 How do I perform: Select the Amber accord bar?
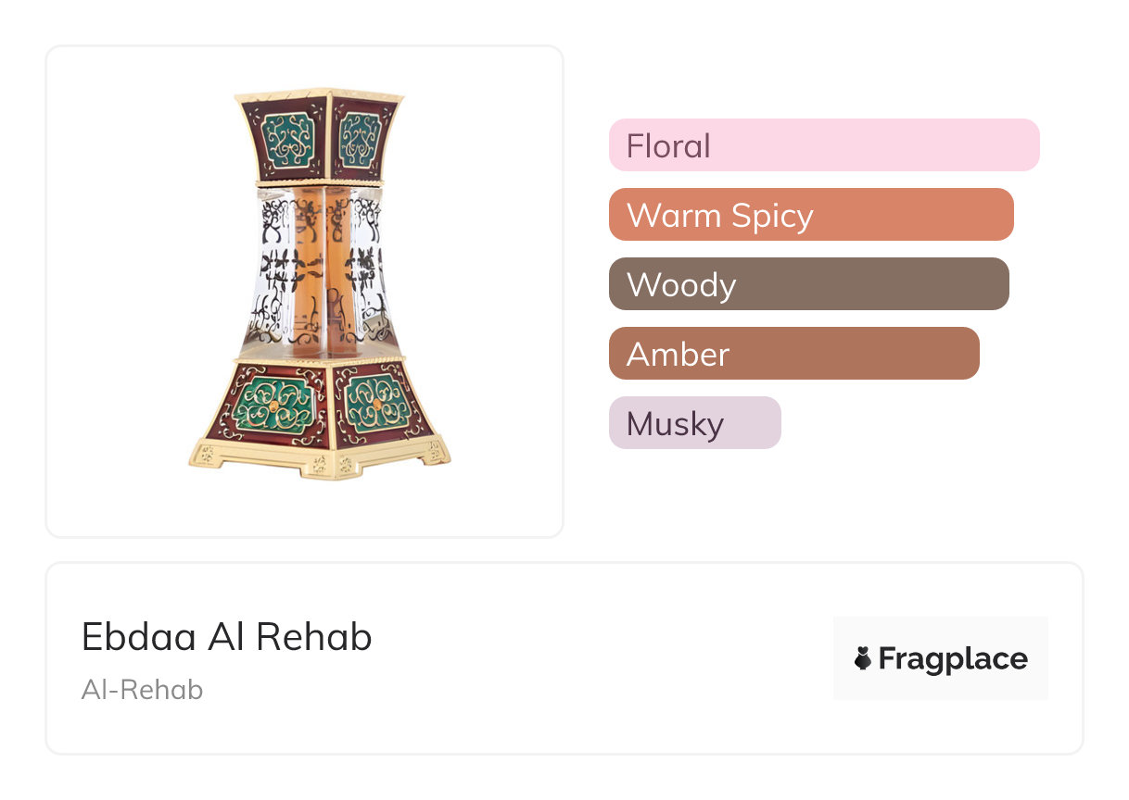tap(793, 354)
